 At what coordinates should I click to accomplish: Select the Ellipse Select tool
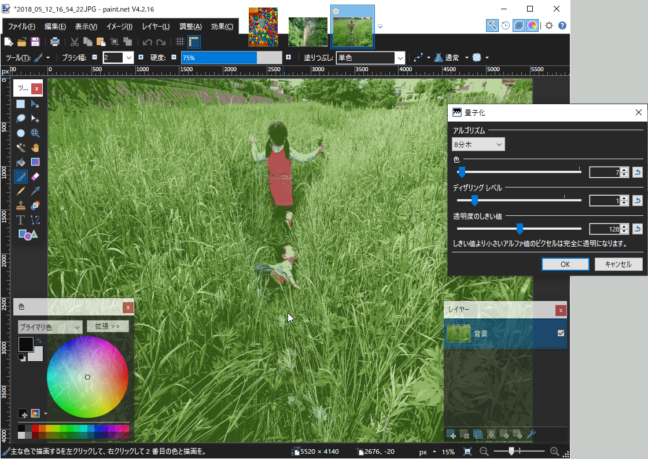(x=21, y=133)
